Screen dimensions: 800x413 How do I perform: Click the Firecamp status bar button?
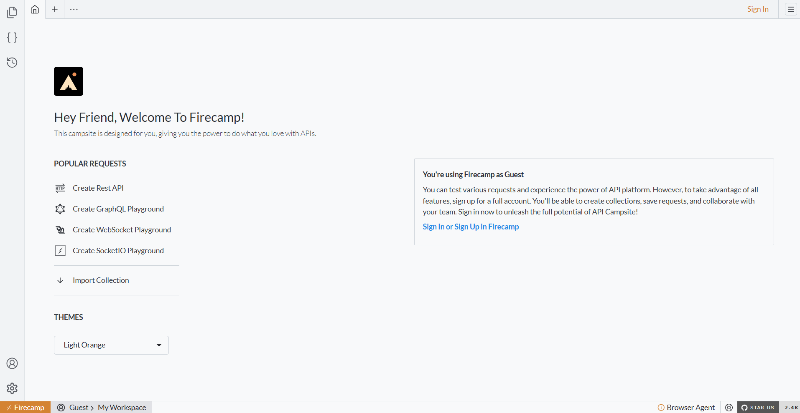[25, 407]
